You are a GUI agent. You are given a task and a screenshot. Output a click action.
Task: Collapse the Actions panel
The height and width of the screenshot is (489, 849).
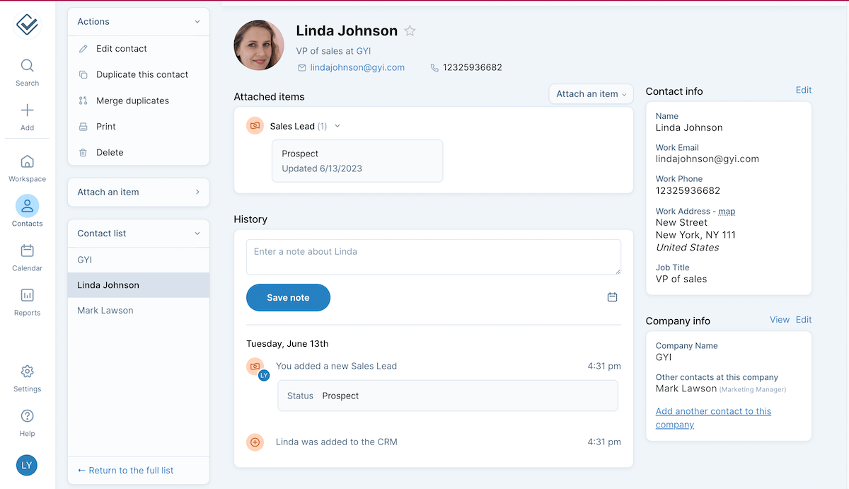coord(197,22)
